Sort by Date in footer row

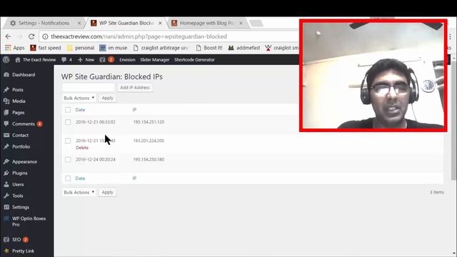click(80, 178)
